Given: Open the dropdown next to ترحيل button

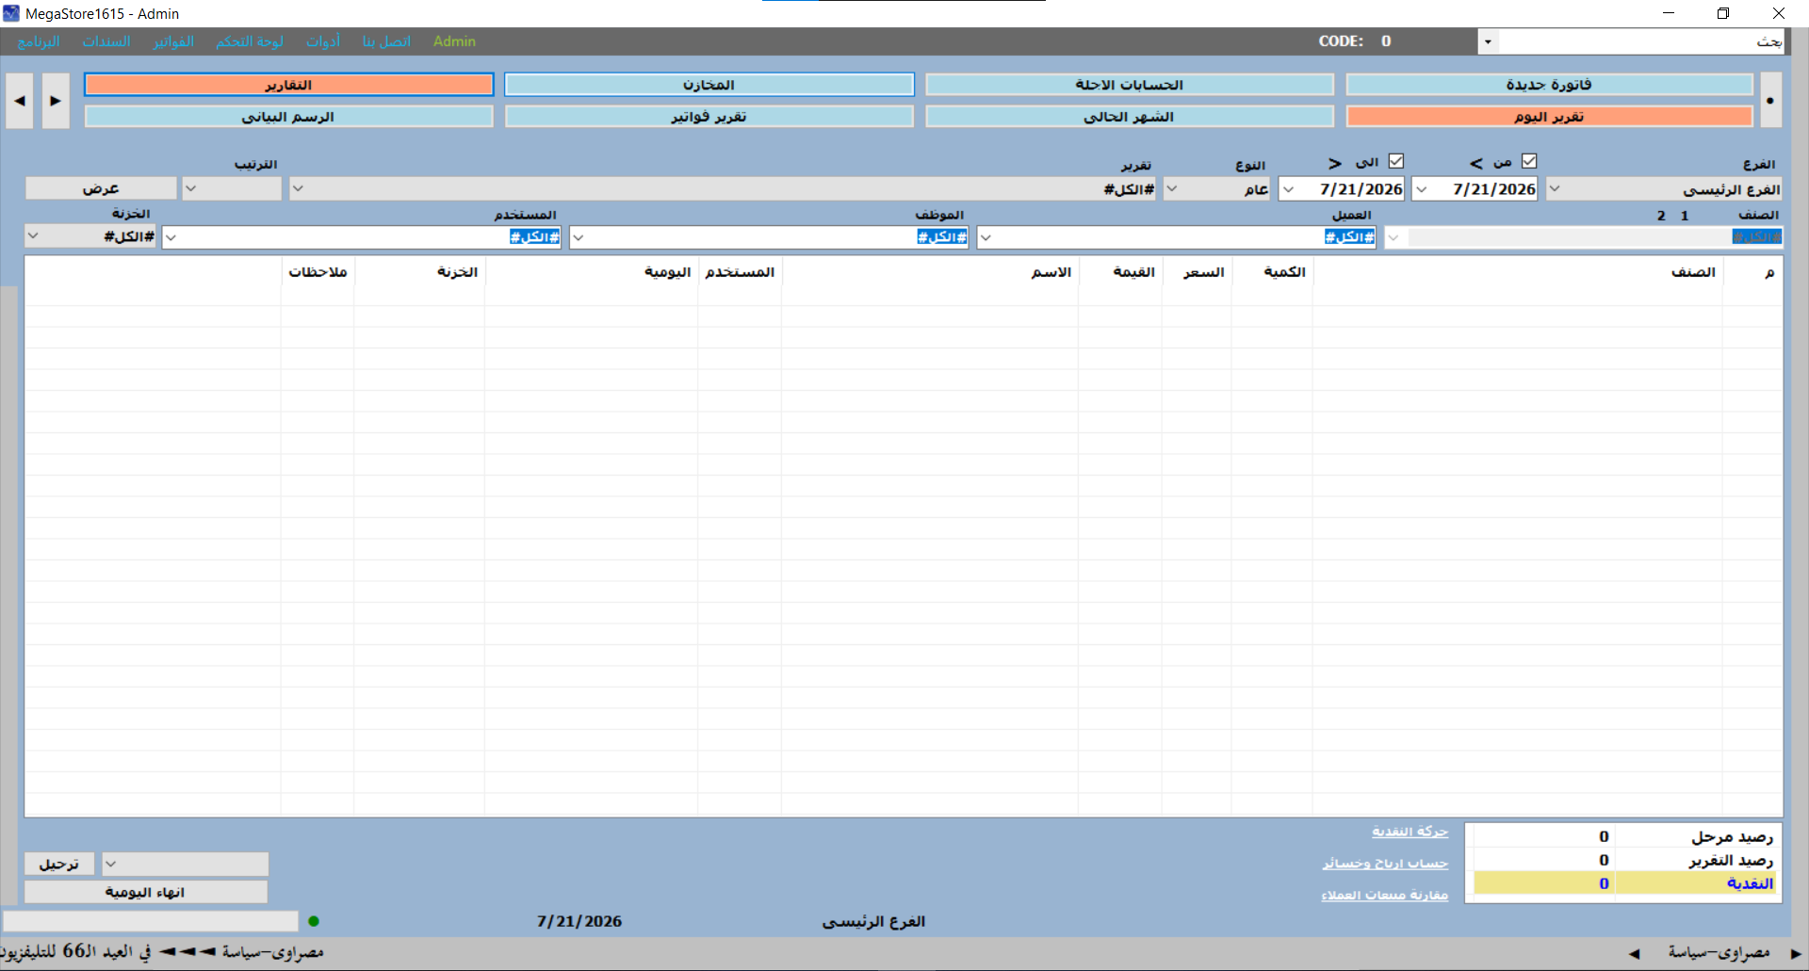Looking at the screenshot, I should click(110, 864).
